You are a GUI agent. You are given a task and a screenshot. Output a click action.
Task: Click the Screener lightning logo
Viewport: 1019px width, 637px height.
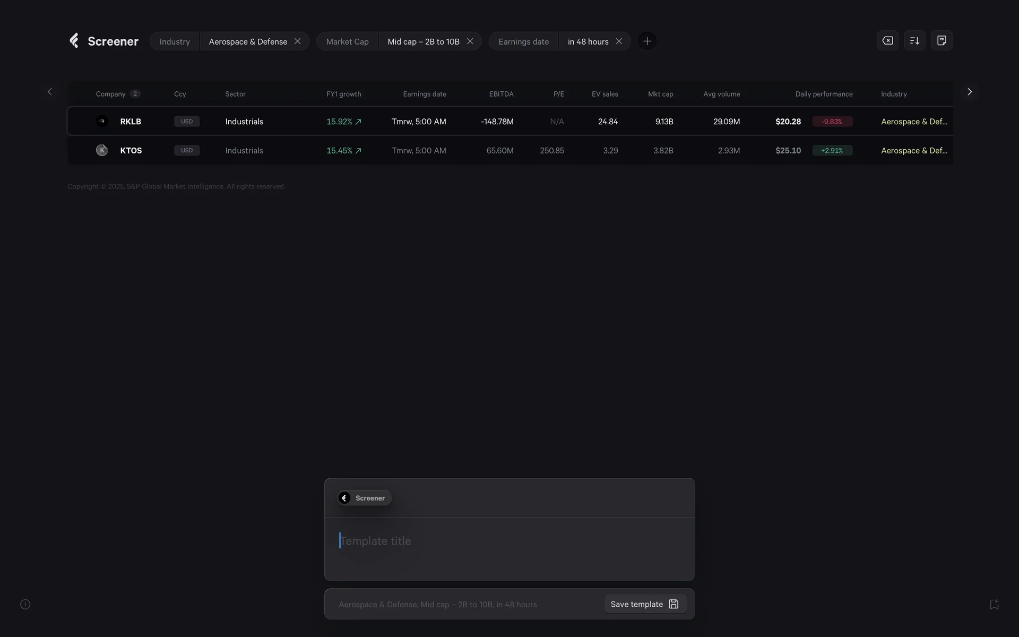[x=74, y=40]
